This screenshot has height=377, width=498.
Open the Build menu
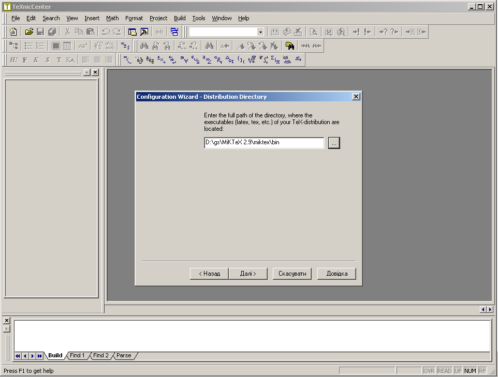(180, 18)
